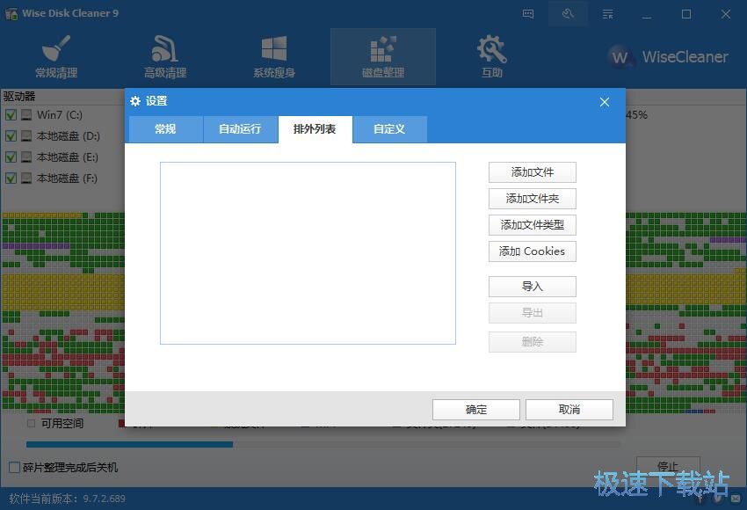Click the 本地磁盘 (F:) drive icon
The width and height of the screenshot is (747, 510).
(x=26, y=178)
